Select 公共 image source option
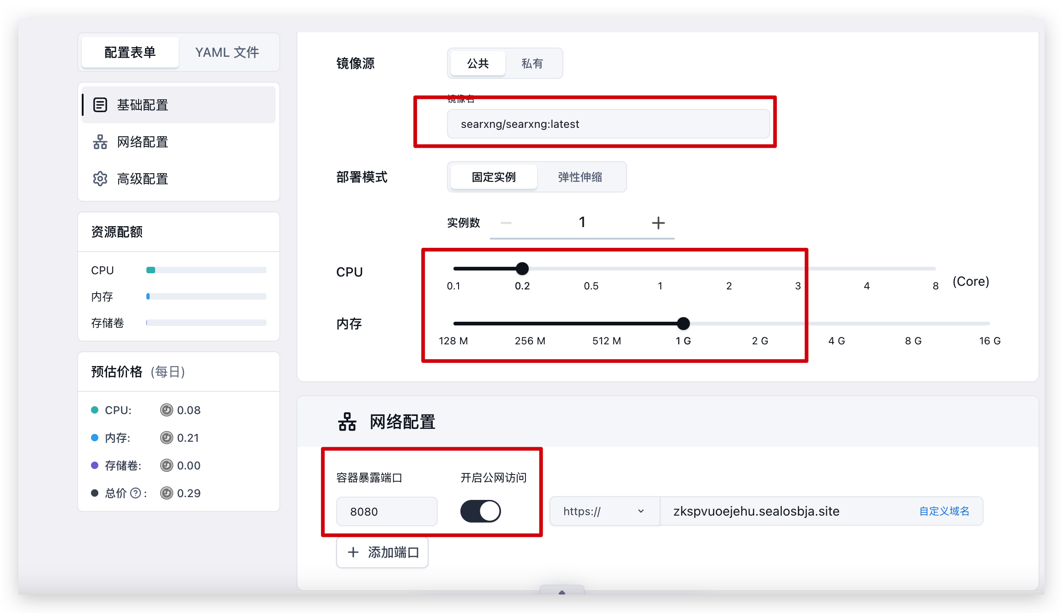The image size is (1063, 613). (477, 63)
